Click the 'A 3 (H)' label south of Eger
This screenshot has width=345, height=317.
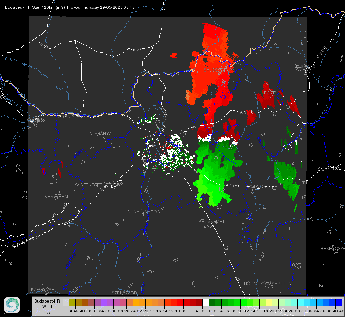point(246,112)
